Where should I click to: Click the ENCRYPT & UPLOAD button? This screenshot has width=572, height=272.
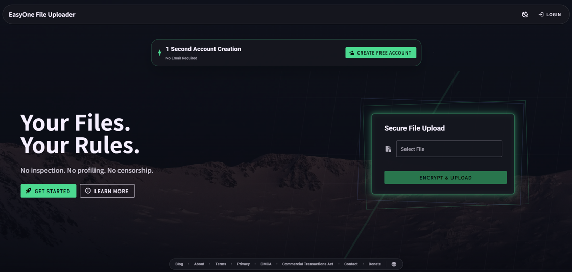[x=445, y=177]
